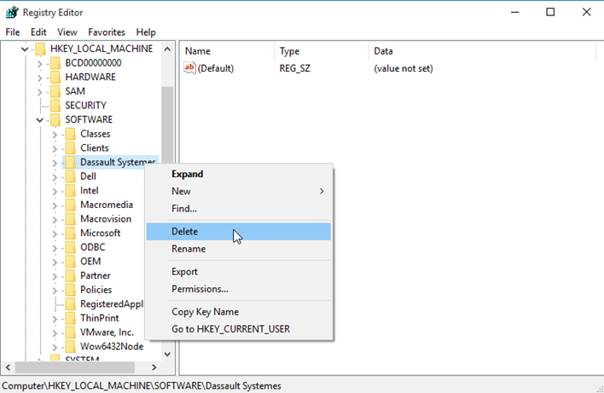Open the New submenu in context menu
This screenshot has width=604, height=393.
point(238,191)
